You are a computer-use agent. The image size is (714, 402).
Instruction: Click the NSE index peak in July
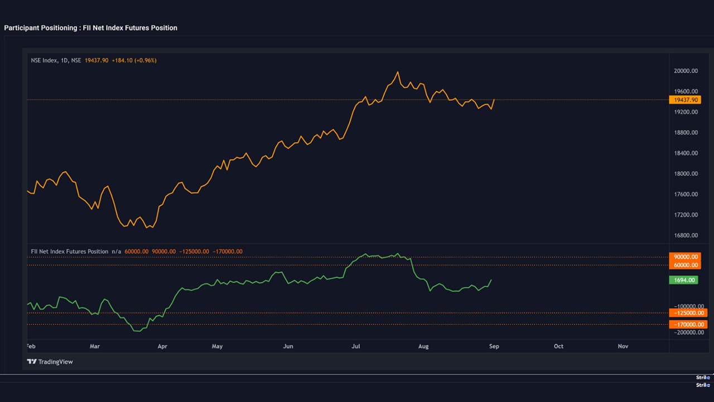[397, 72]
